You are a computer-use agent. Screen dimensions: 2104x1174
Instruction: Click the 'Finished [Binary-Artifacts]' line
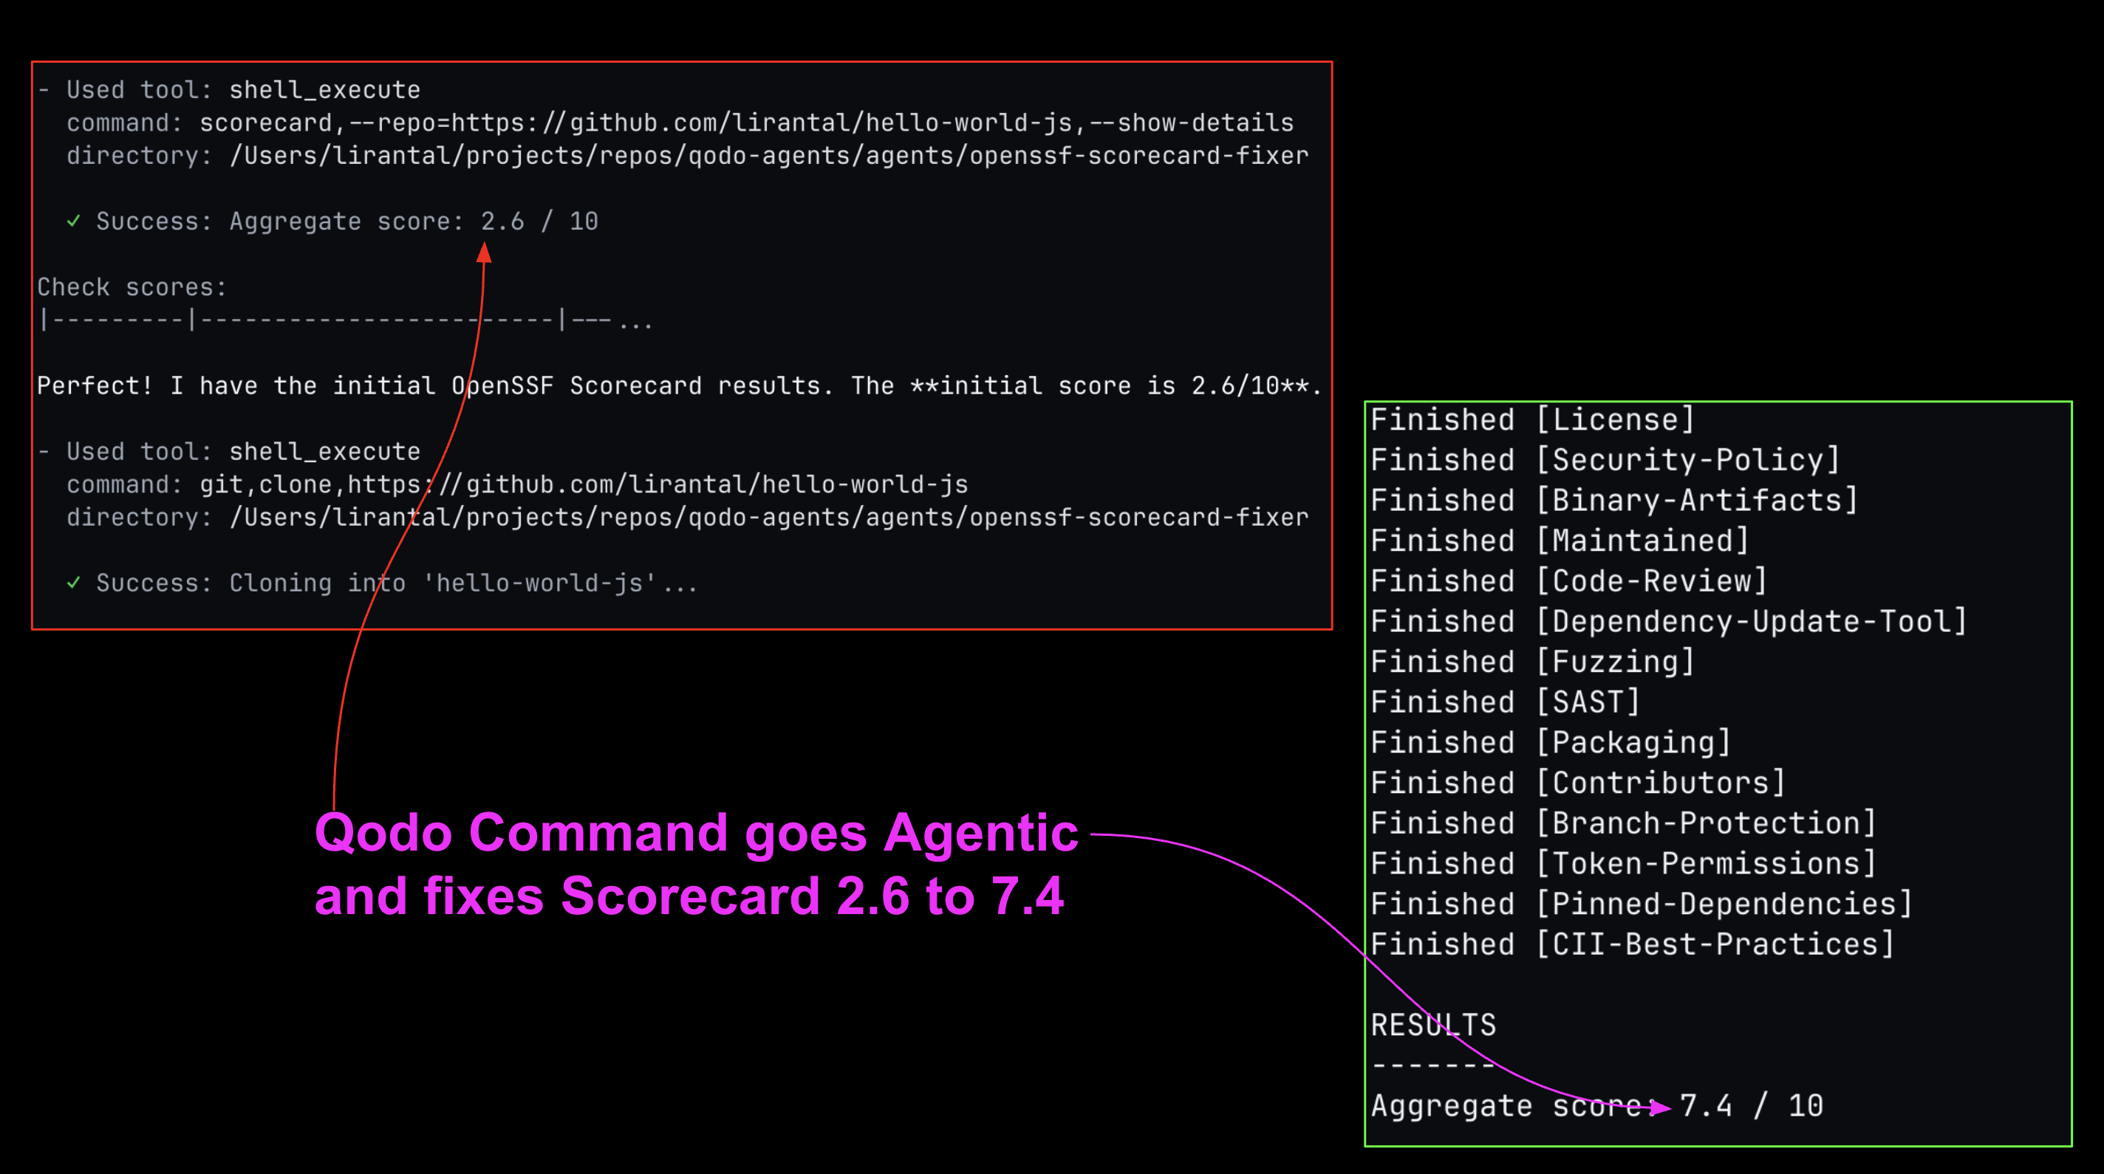coord(1614,501)
